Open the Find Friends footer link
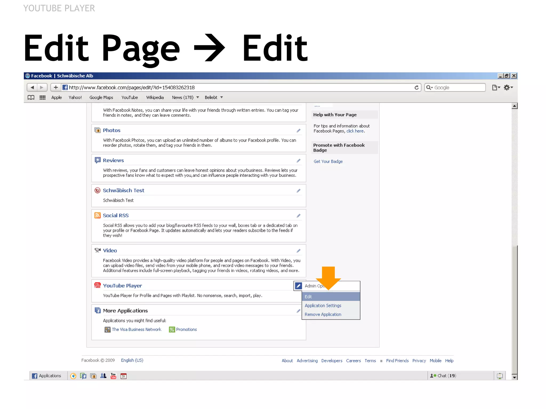Image resolution: width=546 pixels, height=409 pixels. tap(397, 361)
